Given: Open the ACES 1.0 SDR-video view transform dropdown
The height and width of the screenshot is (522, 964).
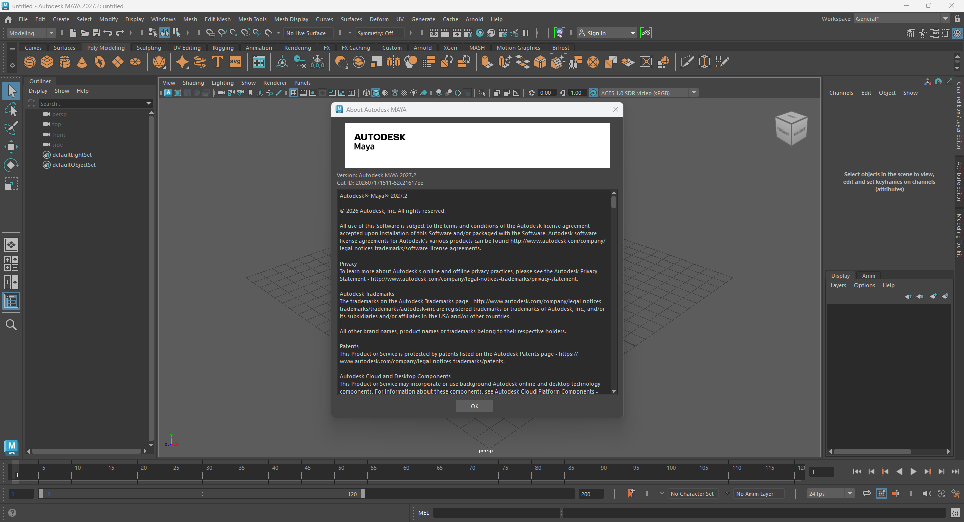Looking at the screenshot, I should coord(649,93).
